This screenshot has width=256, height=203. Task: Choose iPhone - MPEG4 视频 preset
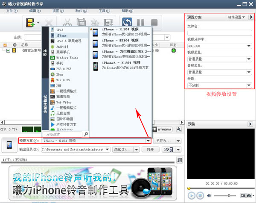tap(121, 43)
